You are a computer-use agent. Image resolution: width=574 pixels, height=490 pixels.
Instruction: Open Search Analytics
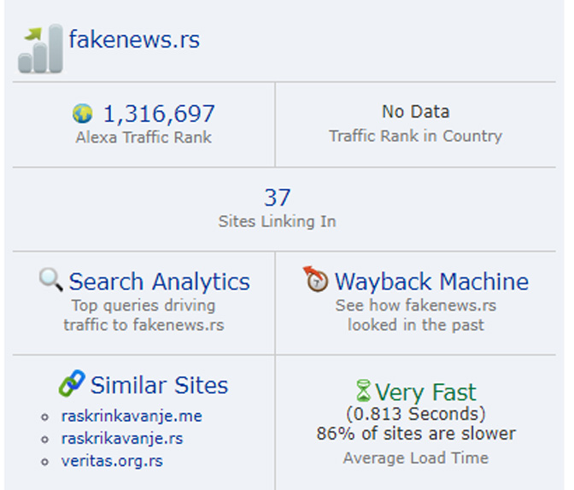coord(159,282)
